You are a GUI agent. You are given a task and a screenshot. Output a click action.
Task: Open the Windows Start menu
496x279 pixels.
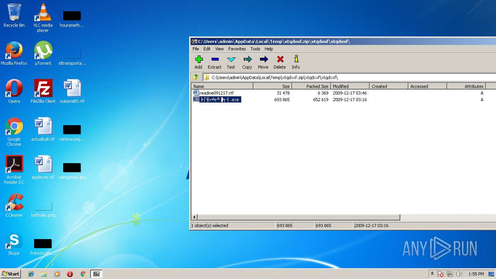click(10, 274)
